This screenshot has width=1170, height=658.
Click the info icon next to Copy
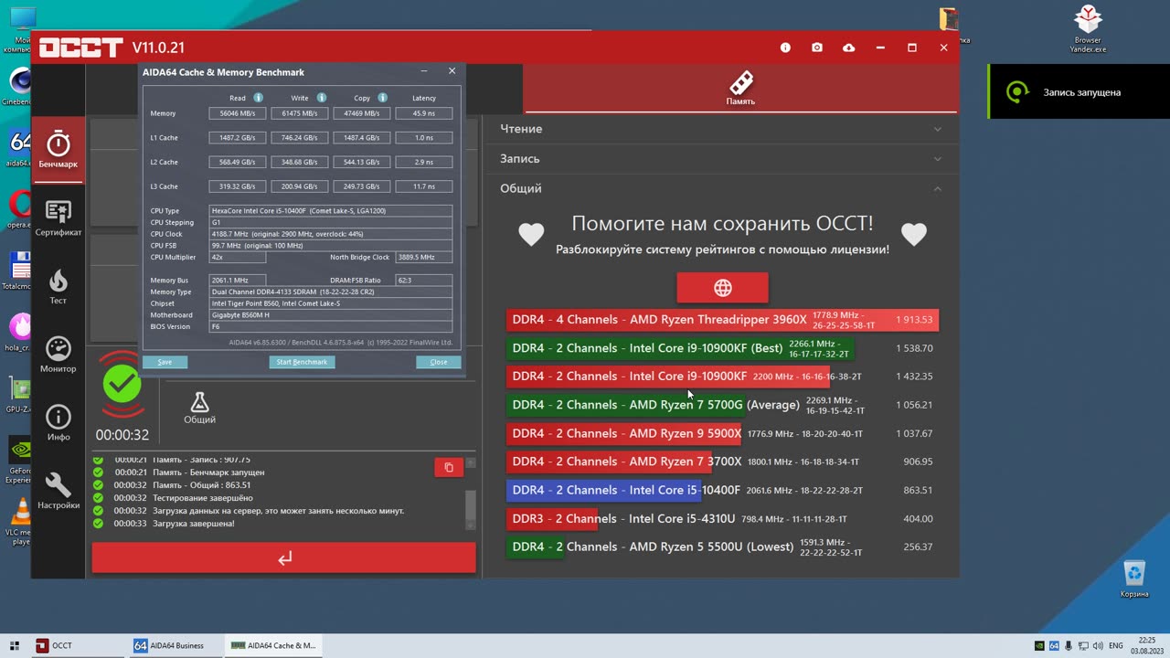(383, 98)
